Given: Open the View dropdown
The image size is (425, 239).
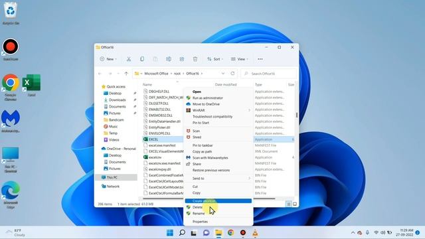Looking at the screenshot, I should pyautogui.click(x=239, y=59).
